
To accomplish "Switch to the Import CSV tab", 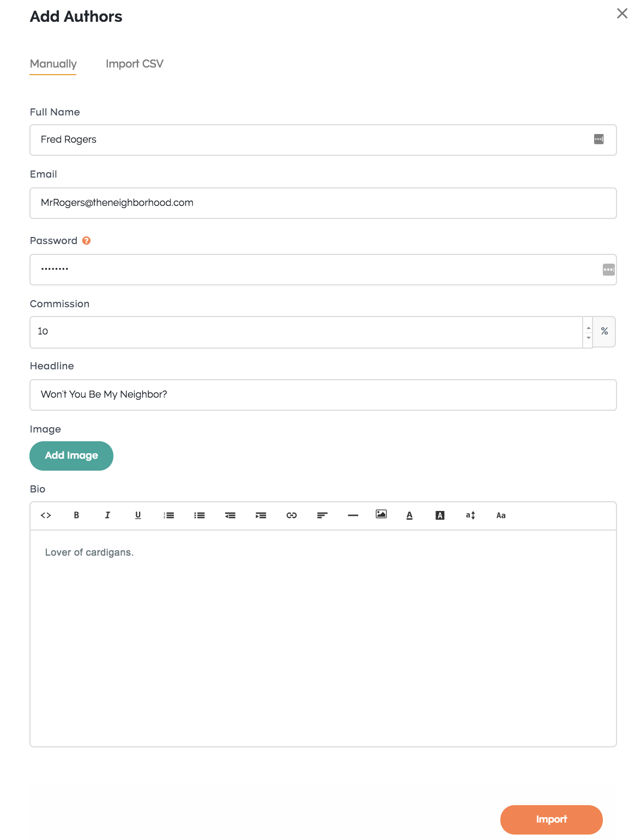I will click(135, 64).
